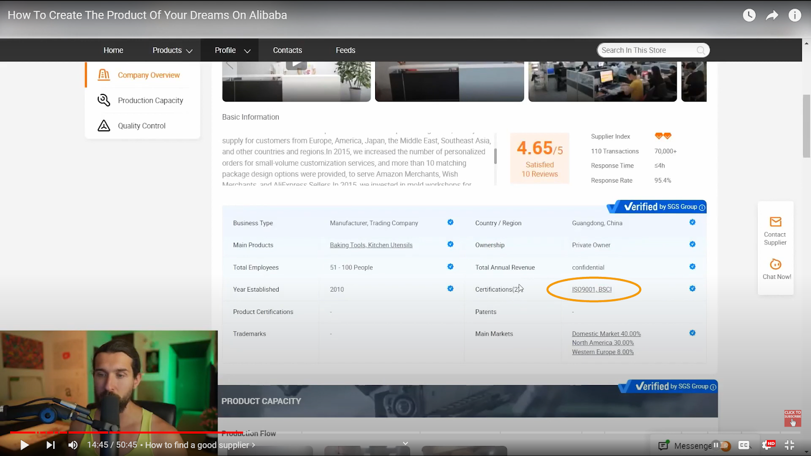
Task: Go to Home in the store navigation
Action: click(114, 50)
